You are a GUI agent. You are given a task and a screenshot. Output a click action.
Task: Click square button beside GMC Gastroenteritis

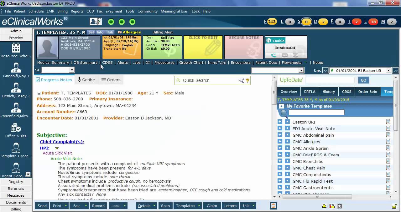[287, 188]
